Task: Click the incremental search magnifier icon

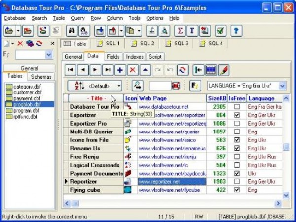Action: pos(138,86)
